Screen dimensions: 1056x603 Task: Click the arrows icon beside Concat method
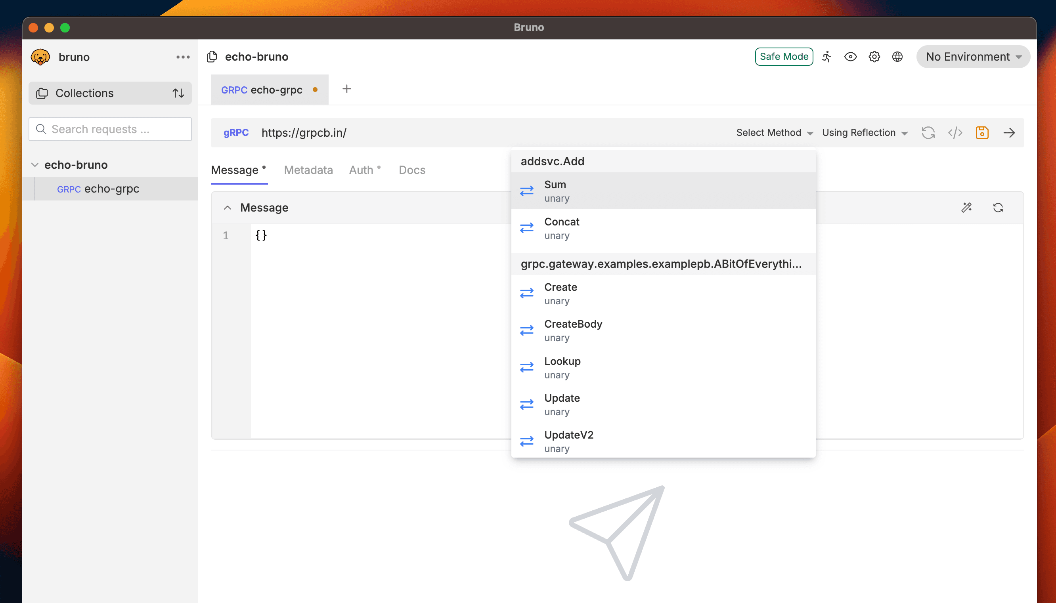pyautogui.click(x=526, y=228)
